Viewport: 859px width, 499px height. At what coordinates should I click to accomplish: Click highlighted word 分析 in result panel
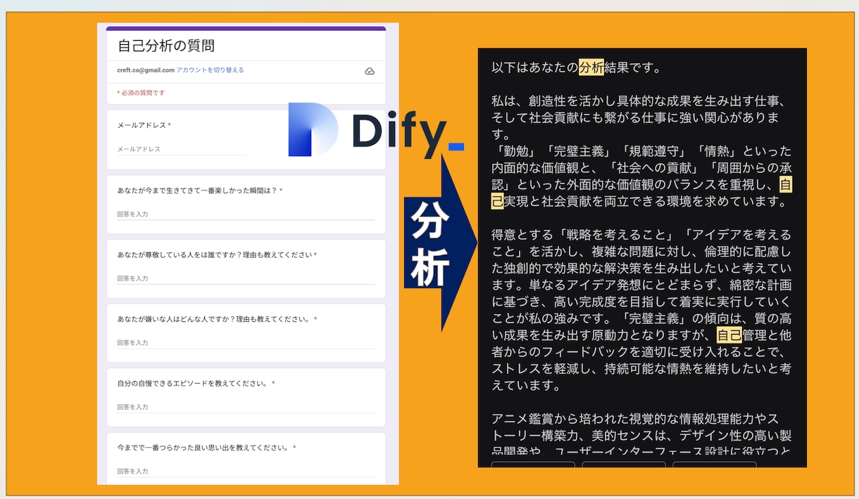(x=591, y=67)
